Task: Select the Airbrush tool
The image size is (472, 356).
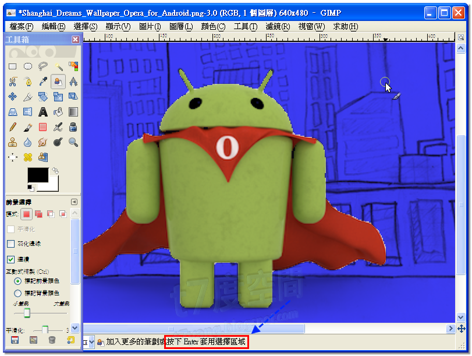Action: 58,127
